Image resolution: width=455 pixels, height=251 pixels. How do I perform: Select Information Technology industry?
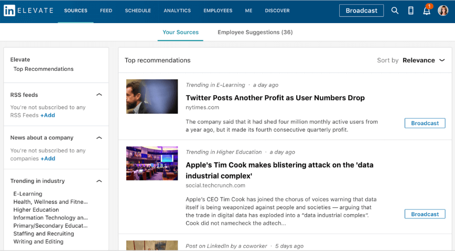(x=50, y=217)
